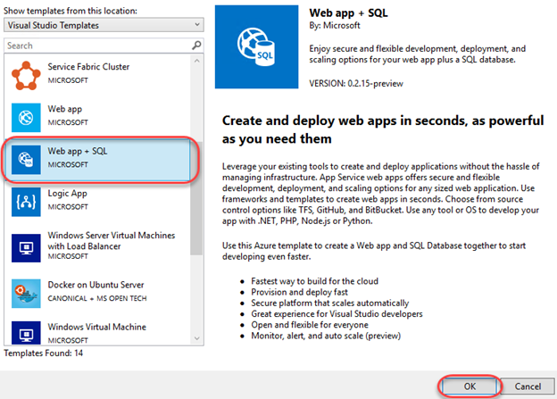557x399 pixels.
Task: Confirm with the OK button
Action: coord(470,387)
